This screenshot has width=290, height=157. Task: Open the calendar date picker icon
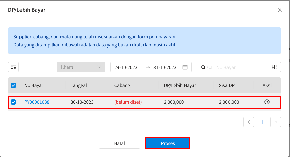pos(185,67)
